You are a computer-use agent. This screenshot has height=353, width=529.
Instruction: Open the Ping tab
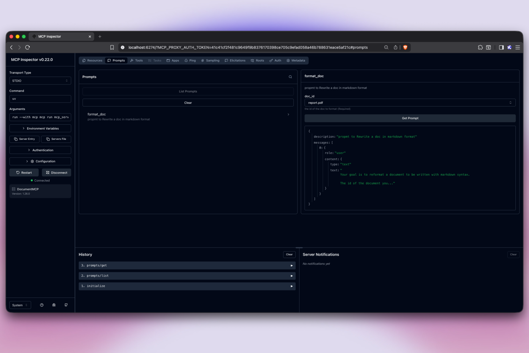pos(190,60)
